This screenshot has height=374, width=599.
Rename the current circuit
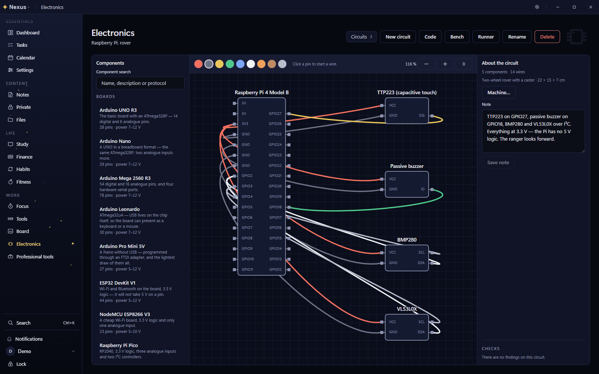click(517, 37)
